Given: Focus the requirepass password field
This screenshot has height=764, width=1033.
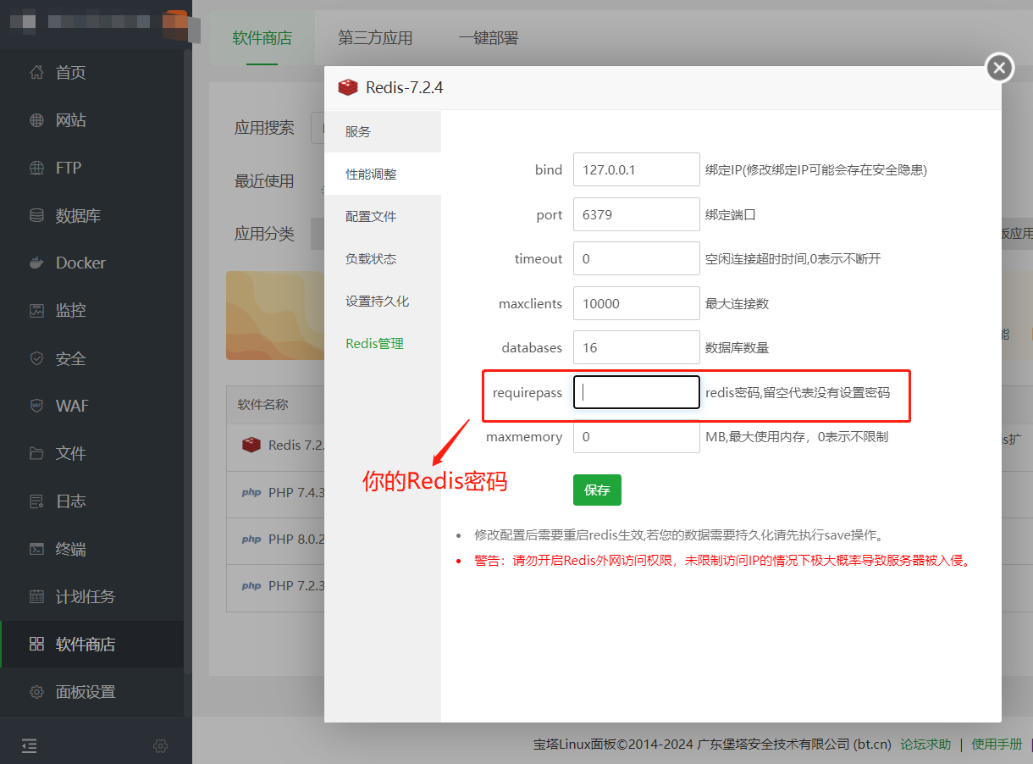Looking at the screenshot, I should (x=637, y=392).
